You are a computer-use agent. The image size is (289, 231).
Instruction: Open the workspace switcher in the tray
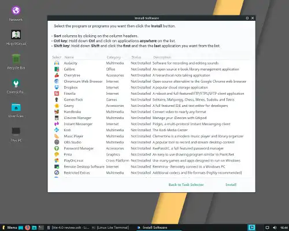click(251, 228)
